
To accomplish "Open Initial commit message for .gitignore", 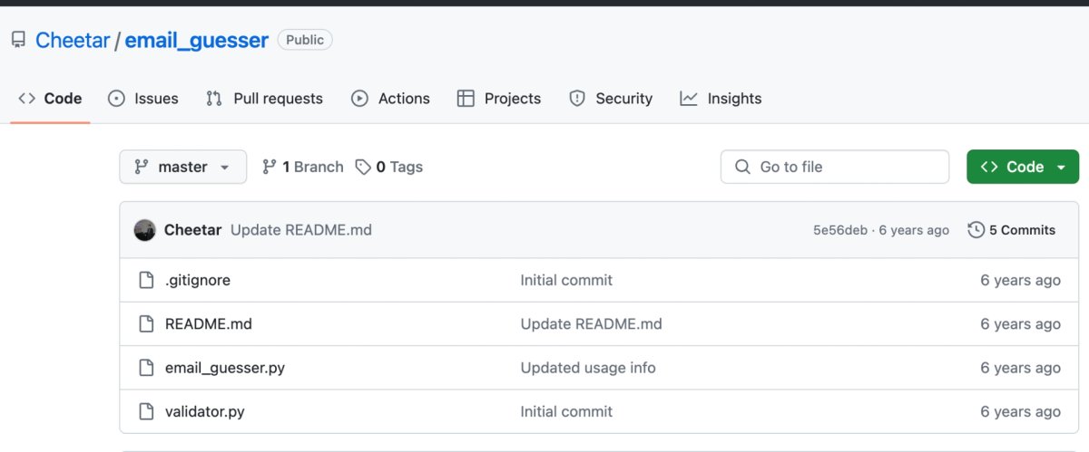I will tap(566, 281).
